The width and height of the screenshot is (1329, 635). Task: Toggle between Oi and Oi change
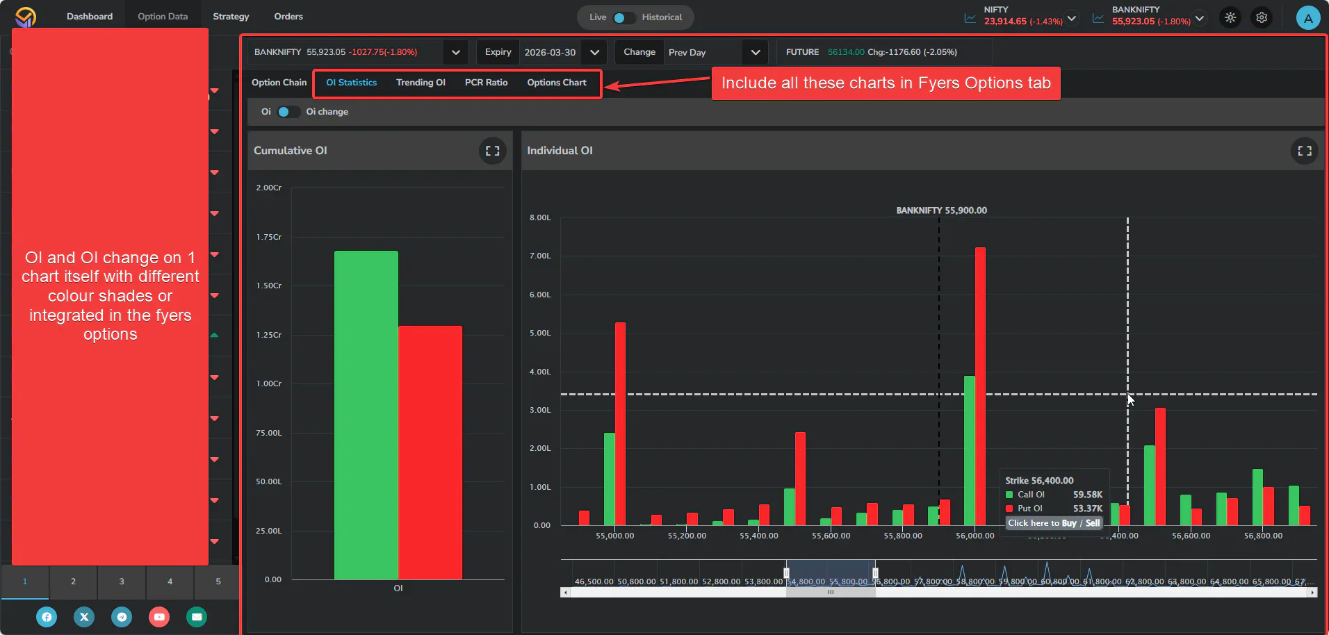pyautogui.click(x=287, y=112)
